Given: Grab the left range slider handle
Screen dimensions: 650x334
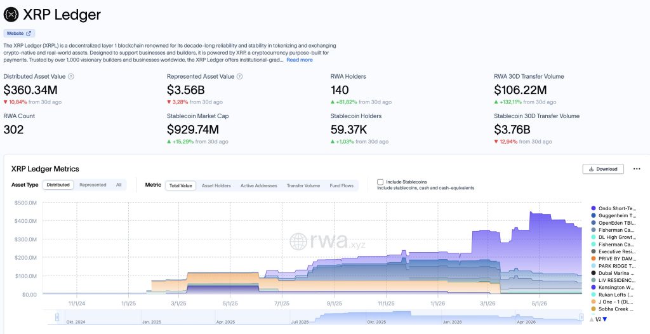Looking at the screenshot, I should (x=56, y=317).
